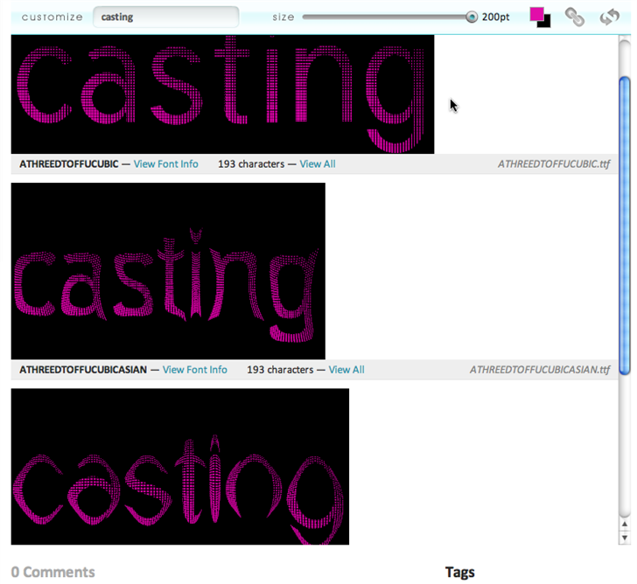The image size is (637, 584).
Task: Click the third curved casting preview image
Action: 179,467
